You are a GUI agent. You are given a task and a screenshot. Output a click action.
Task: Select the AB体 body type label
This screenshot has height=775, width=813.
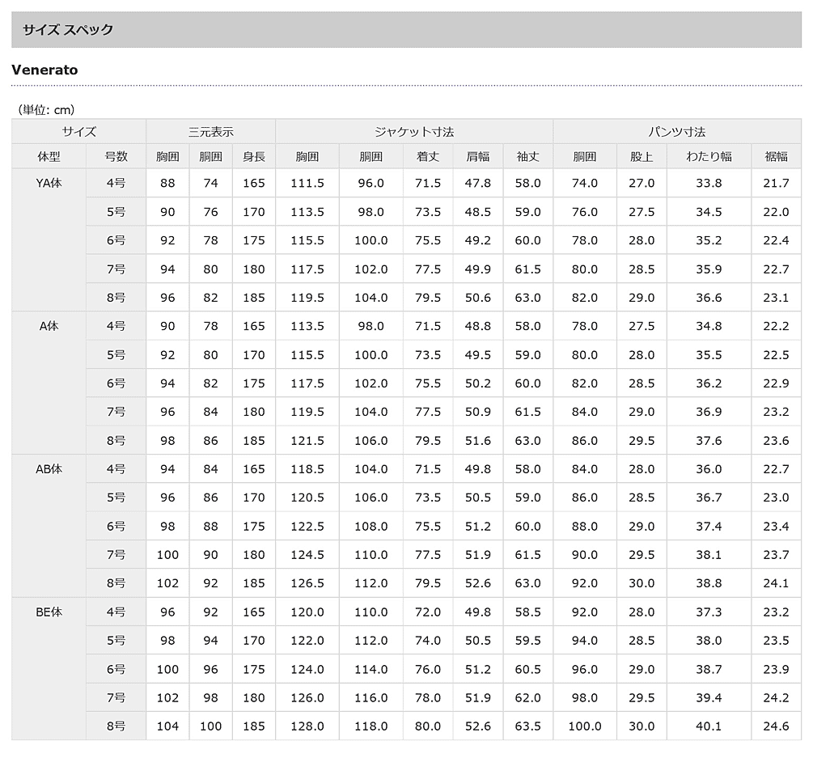(49, 469)
